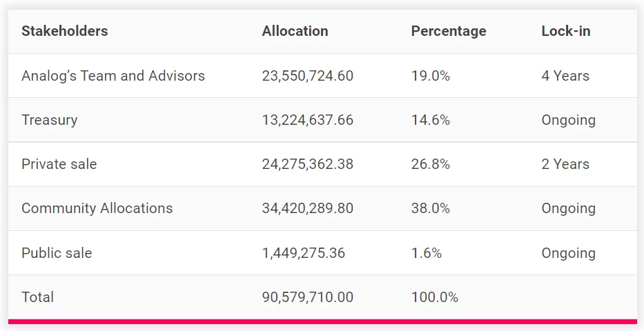644x331 pixels.
Task: Click the 24,275,362.38 allocation value
Action: click(x=307, y=164)
